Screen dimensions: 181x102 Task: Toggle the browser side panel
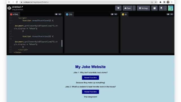(164, 2)
